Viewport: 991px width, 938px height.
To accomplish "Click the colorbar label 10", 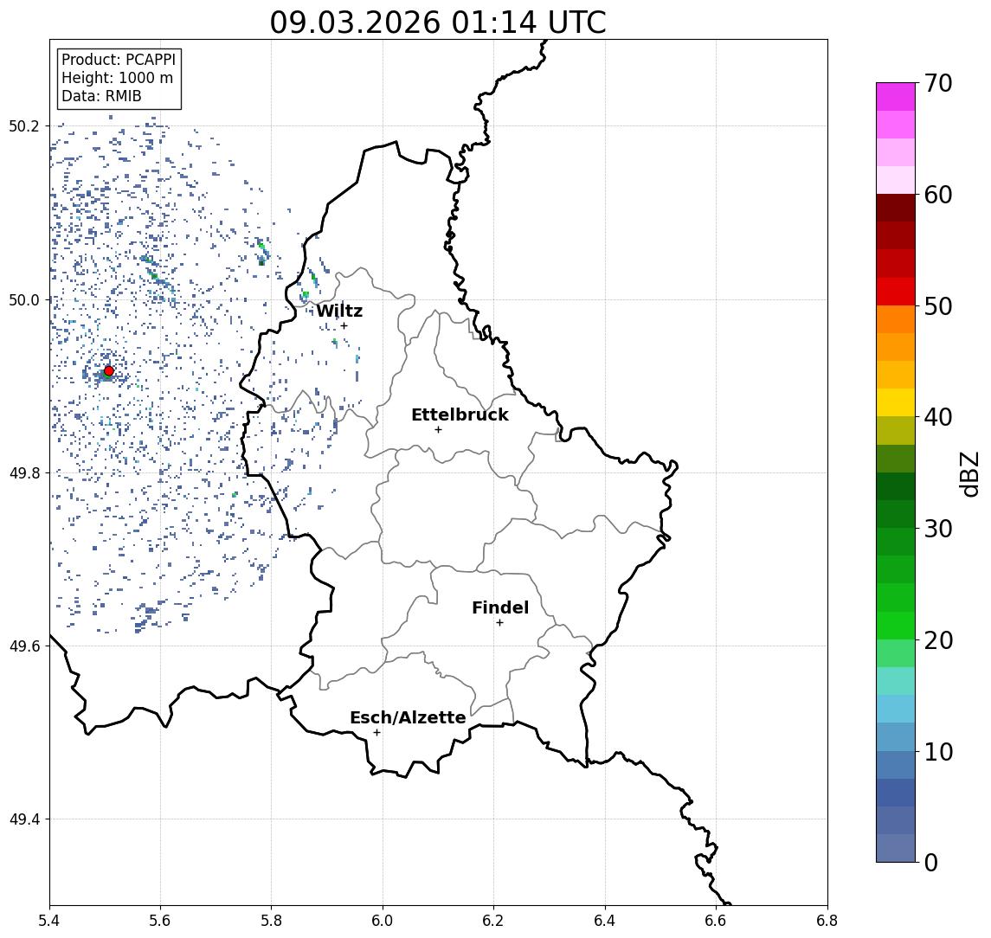I will point(938,751).
